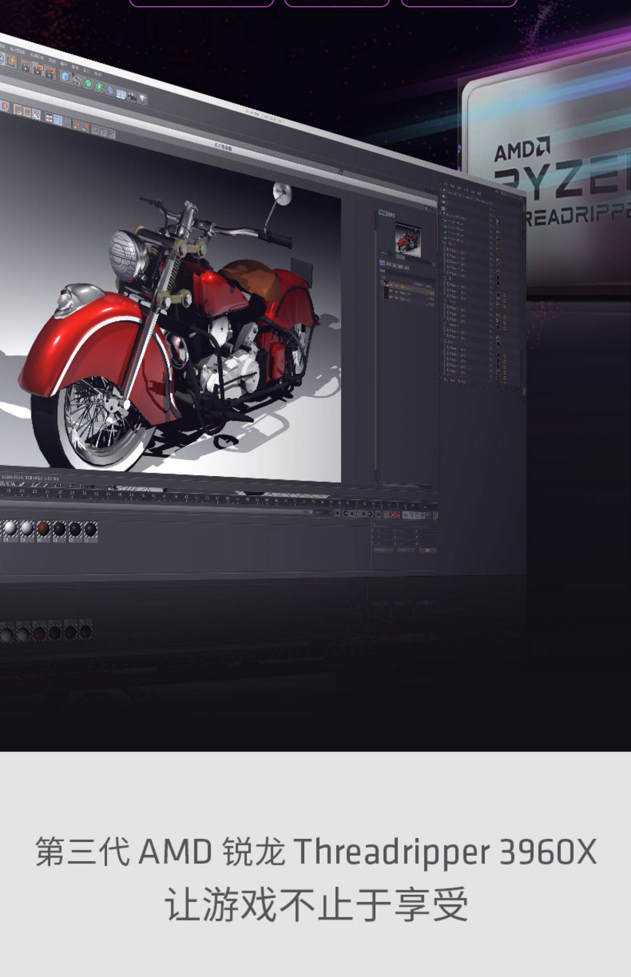
Task: Click the Camera object icon
Action: pos(132,96)
